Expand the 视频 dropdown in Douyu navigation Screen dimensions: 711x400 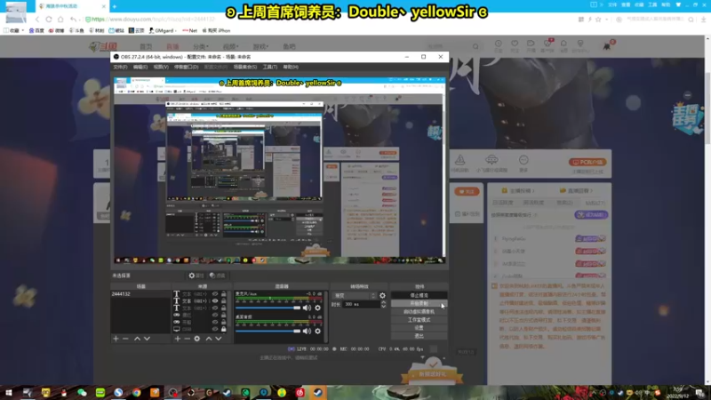point(230,47)
